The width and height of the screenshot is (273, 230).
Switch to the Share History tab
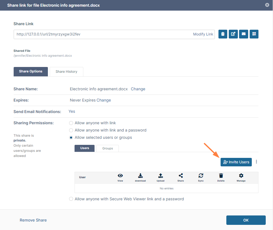[66, 72]
